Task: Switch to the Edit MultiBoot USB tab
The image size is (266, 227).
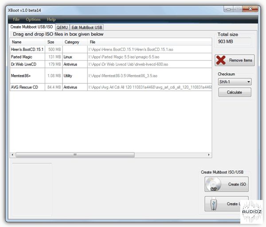Action: 87,27
